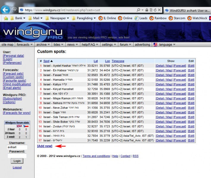Click the browser address bar URL

coord(62,10)
